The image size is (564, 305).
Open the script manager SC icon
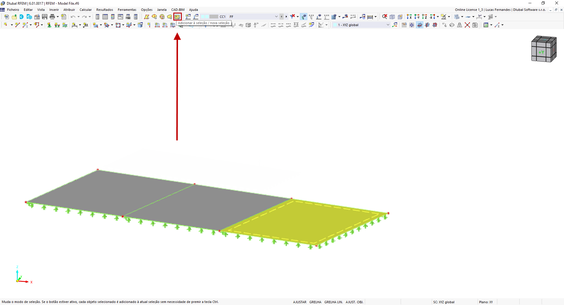point(128,17)
